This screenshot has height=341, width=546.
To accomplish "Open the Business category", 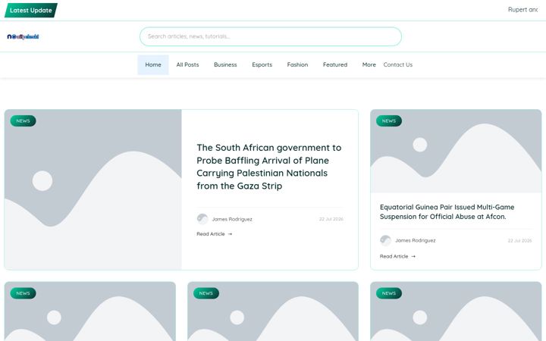I will point(225,64).
